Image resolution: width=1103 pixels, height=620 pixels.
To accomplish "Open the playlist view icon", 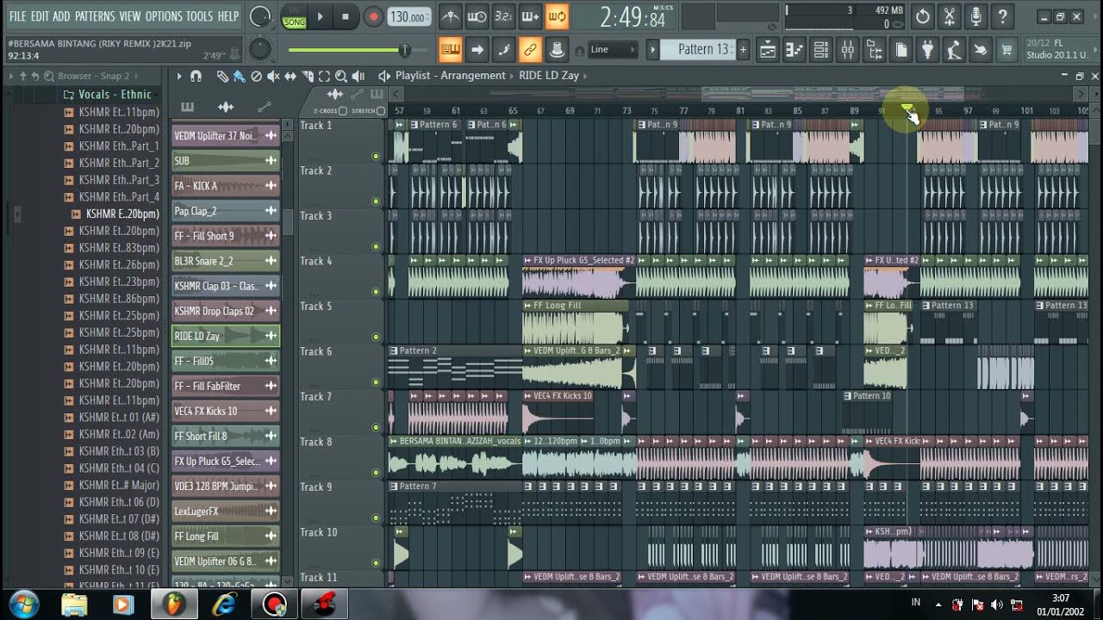I will pos(767,50).
